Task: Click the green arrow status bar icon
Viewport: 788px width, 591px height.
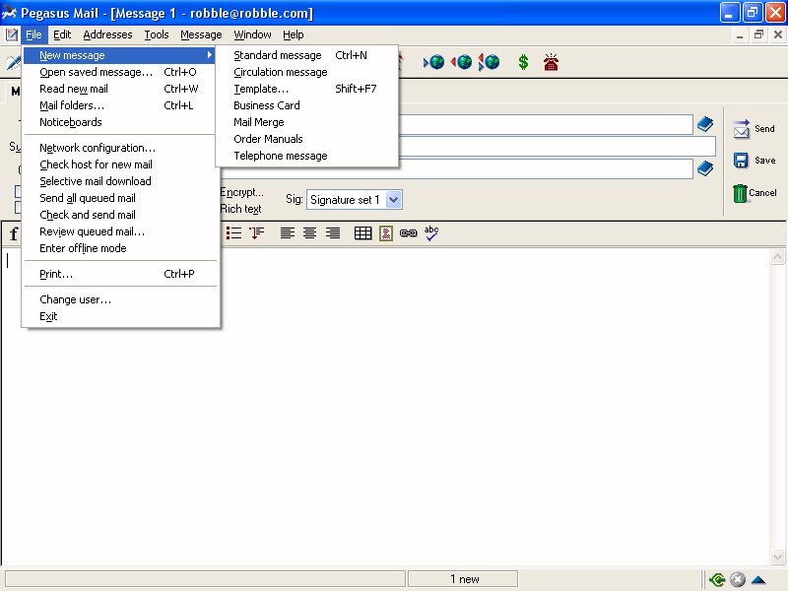Action: tap(717, 579)
